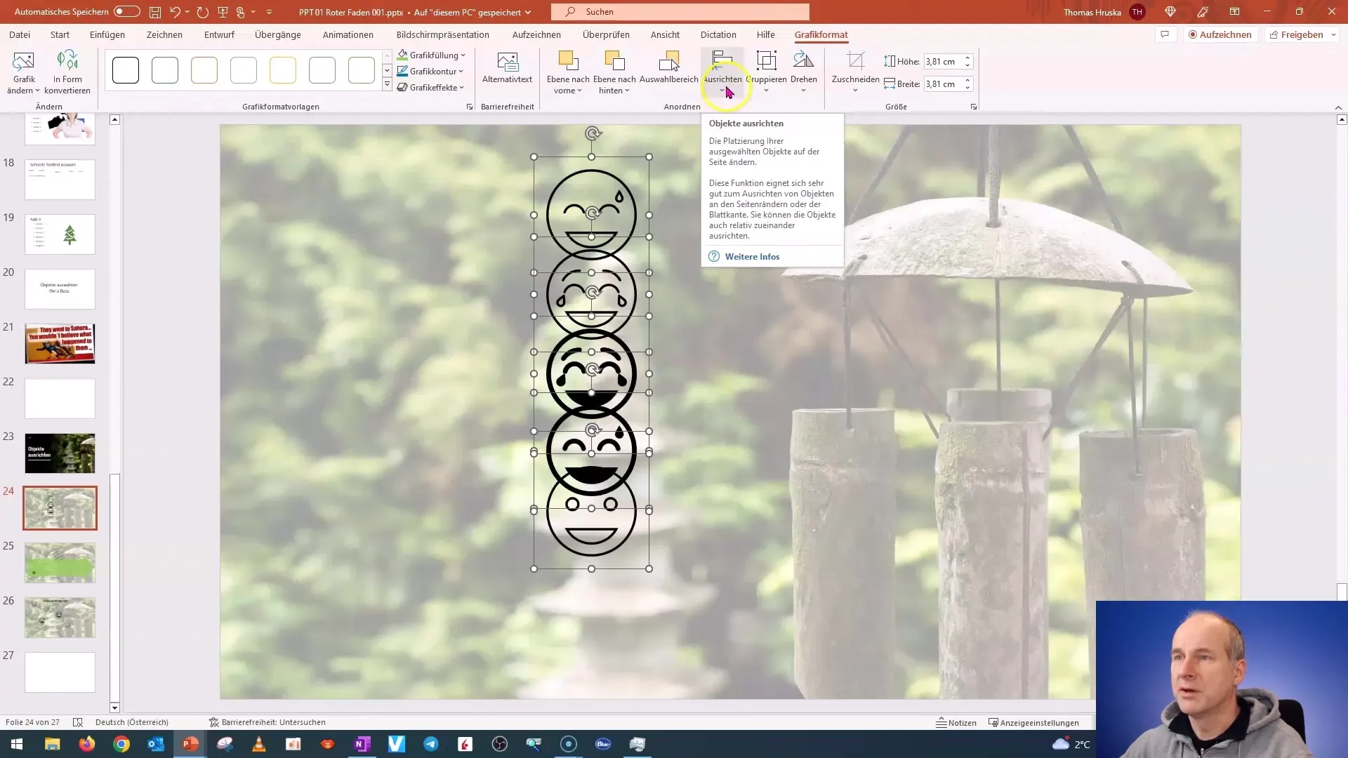Switch to the Bildschirmpräsentation tab
1348x758 pixels.
point(443,34)
